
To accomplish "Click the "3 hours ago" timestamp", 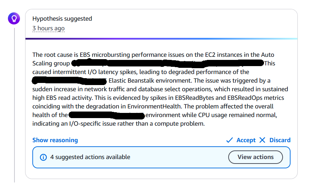I will coord(49,28).
